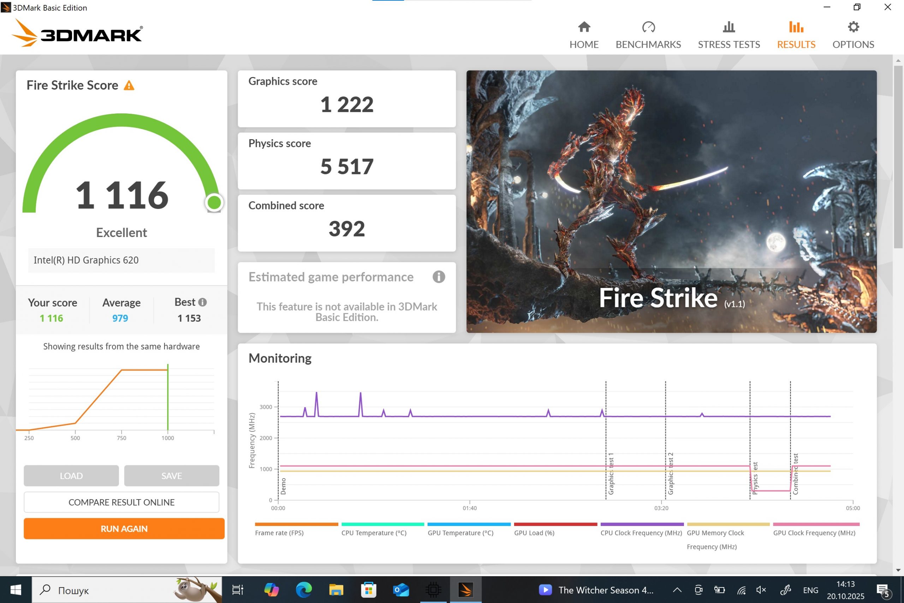This screenshot has width=904, height=603.
Task: Expand hidden system tray icons chevron
Action: 677,590
